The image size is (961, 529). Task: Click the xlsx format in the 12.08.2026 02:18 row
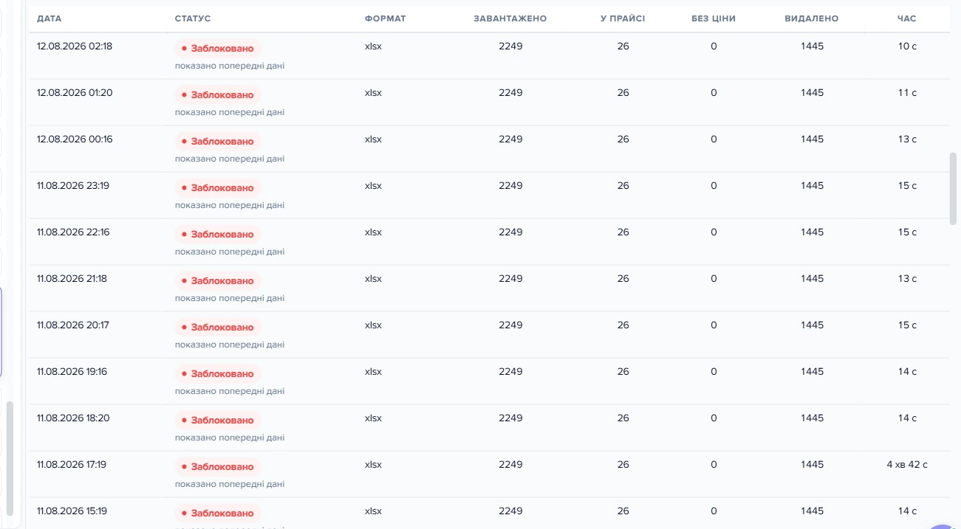click(x=373, y=46)
